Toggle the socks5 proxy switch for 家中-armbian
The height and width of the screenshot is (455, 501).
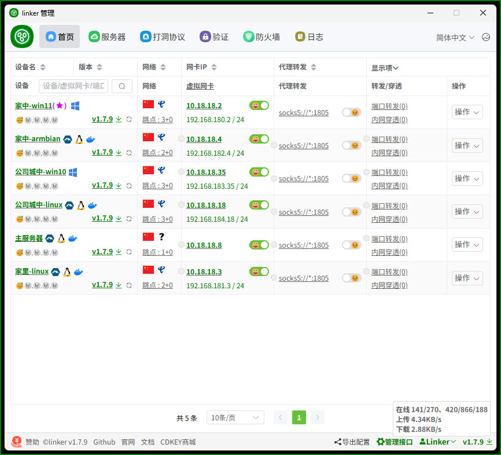click(x=351, y=145)
